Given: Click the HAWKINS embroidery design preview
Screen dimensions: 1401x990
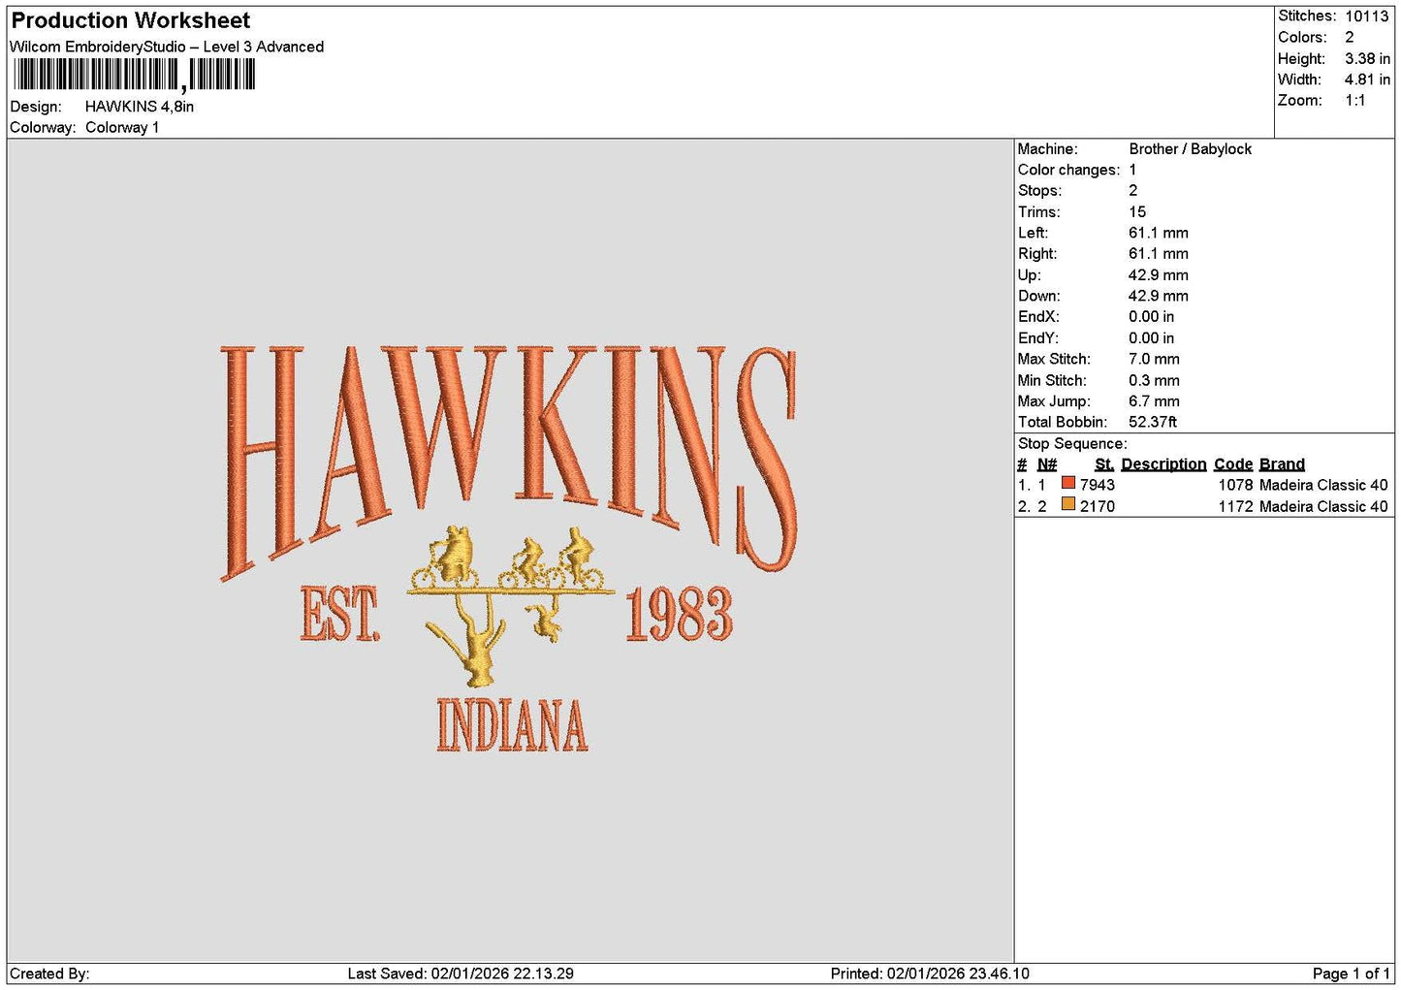Looking at the screenshot, I should pos(510,550).
